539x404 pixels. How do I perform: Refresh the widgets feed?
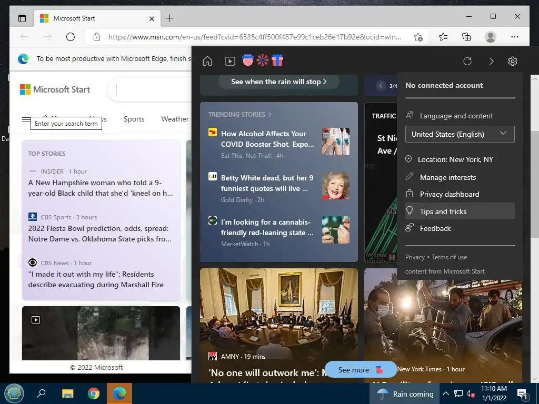(467, 61)
